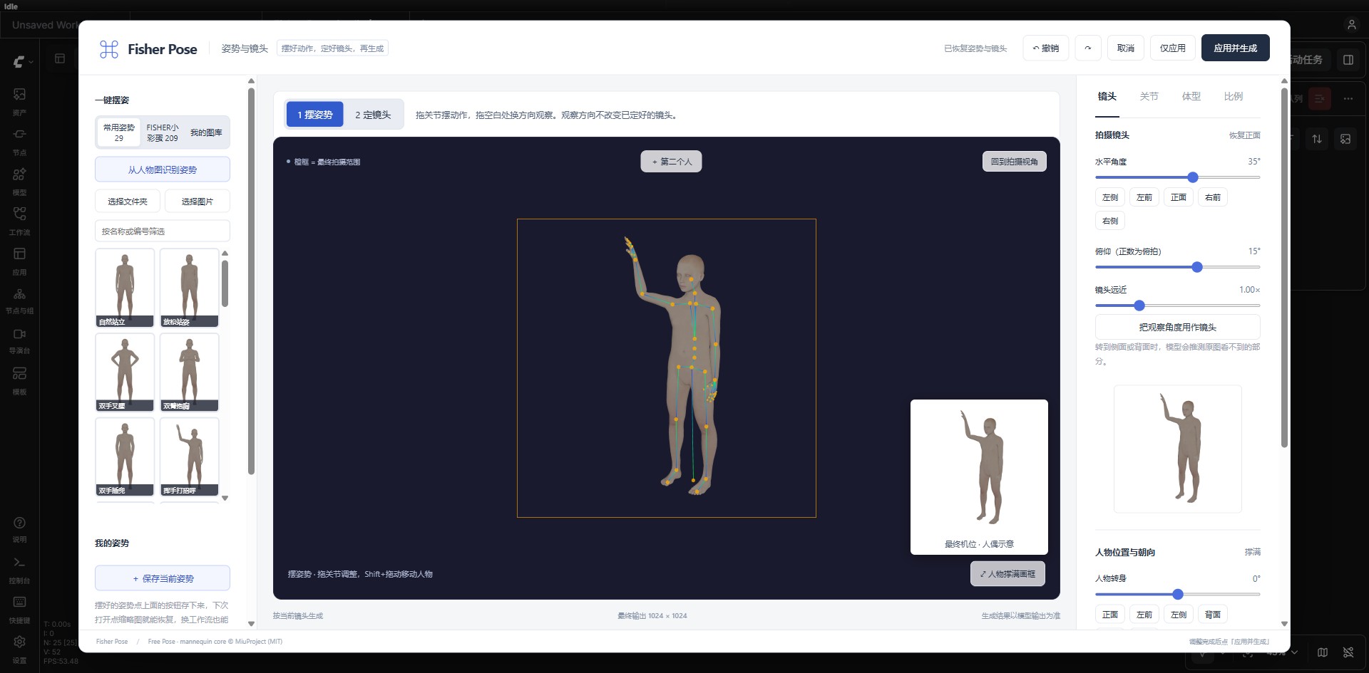Open the 控制台 console icon in sidebar
Image resolution: width=1369 pixels, height=673 pixels.
[19, 570]
